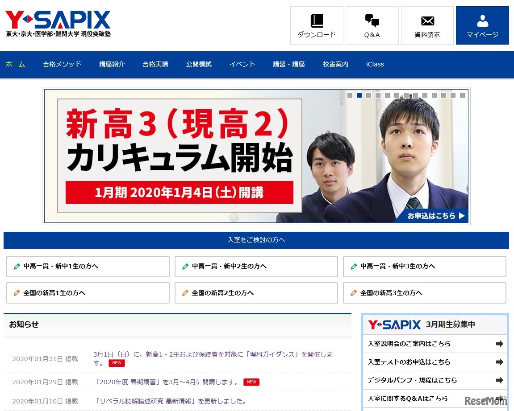Click the 全国の新高3生の方へ panel
The image size is (514, 411).
(x=424, y=293)
